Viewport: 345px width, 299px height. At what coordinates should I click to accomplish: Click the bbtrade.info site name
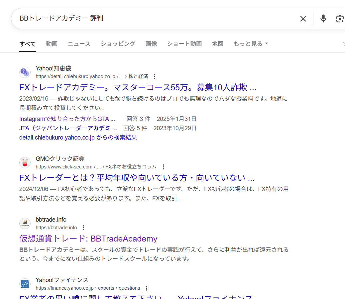[51, 220]
